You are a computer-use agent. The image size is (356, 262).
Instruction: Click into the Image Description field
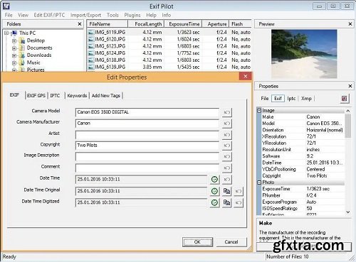coord(147,156)
